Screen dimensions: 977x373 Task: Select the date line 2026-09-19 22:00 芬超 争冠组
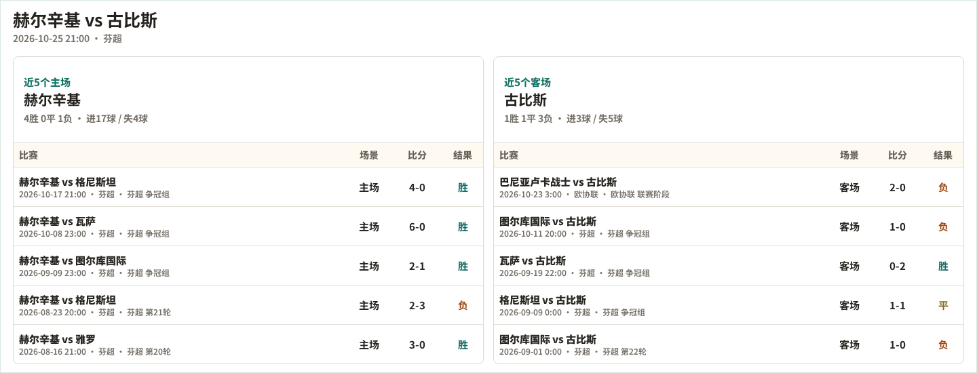click(x=575, y=273)
